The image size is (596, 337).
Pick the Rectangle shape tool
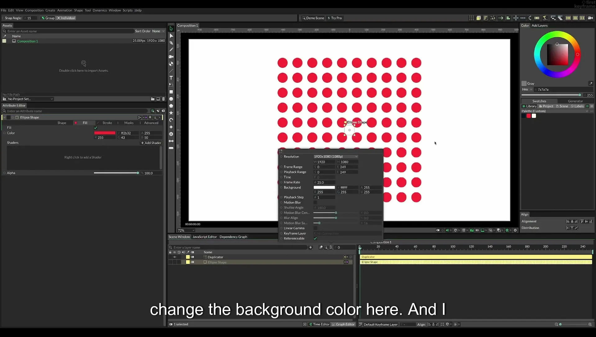click(171, 92)
